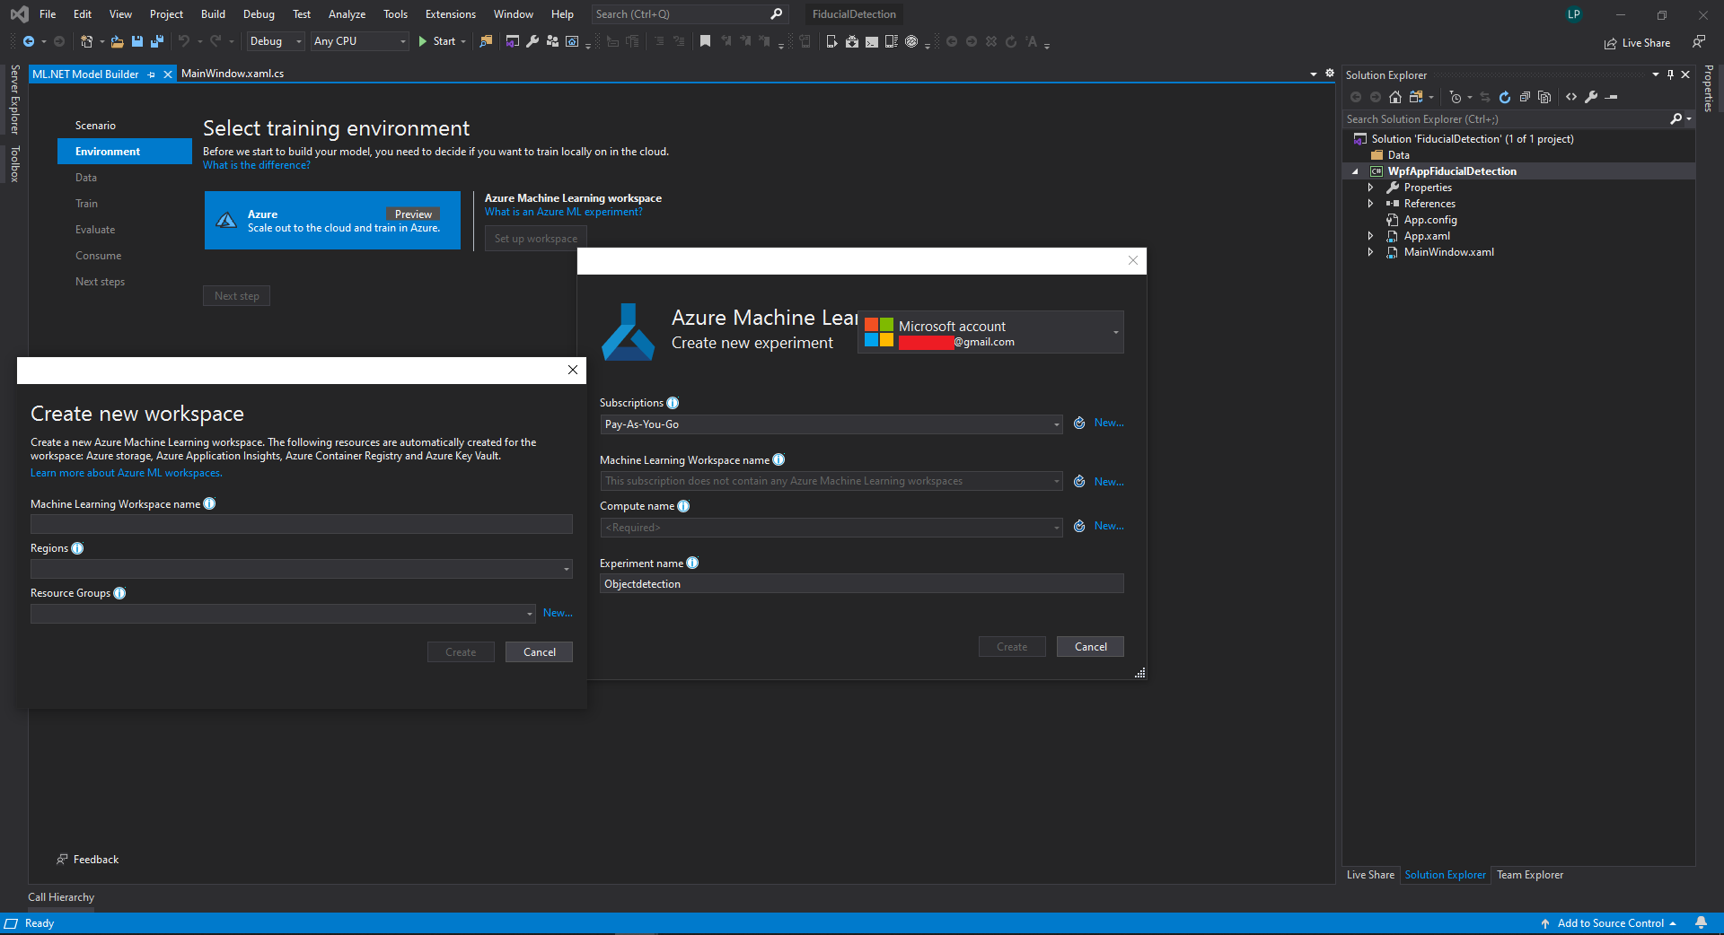Open the Build menu

213,14
